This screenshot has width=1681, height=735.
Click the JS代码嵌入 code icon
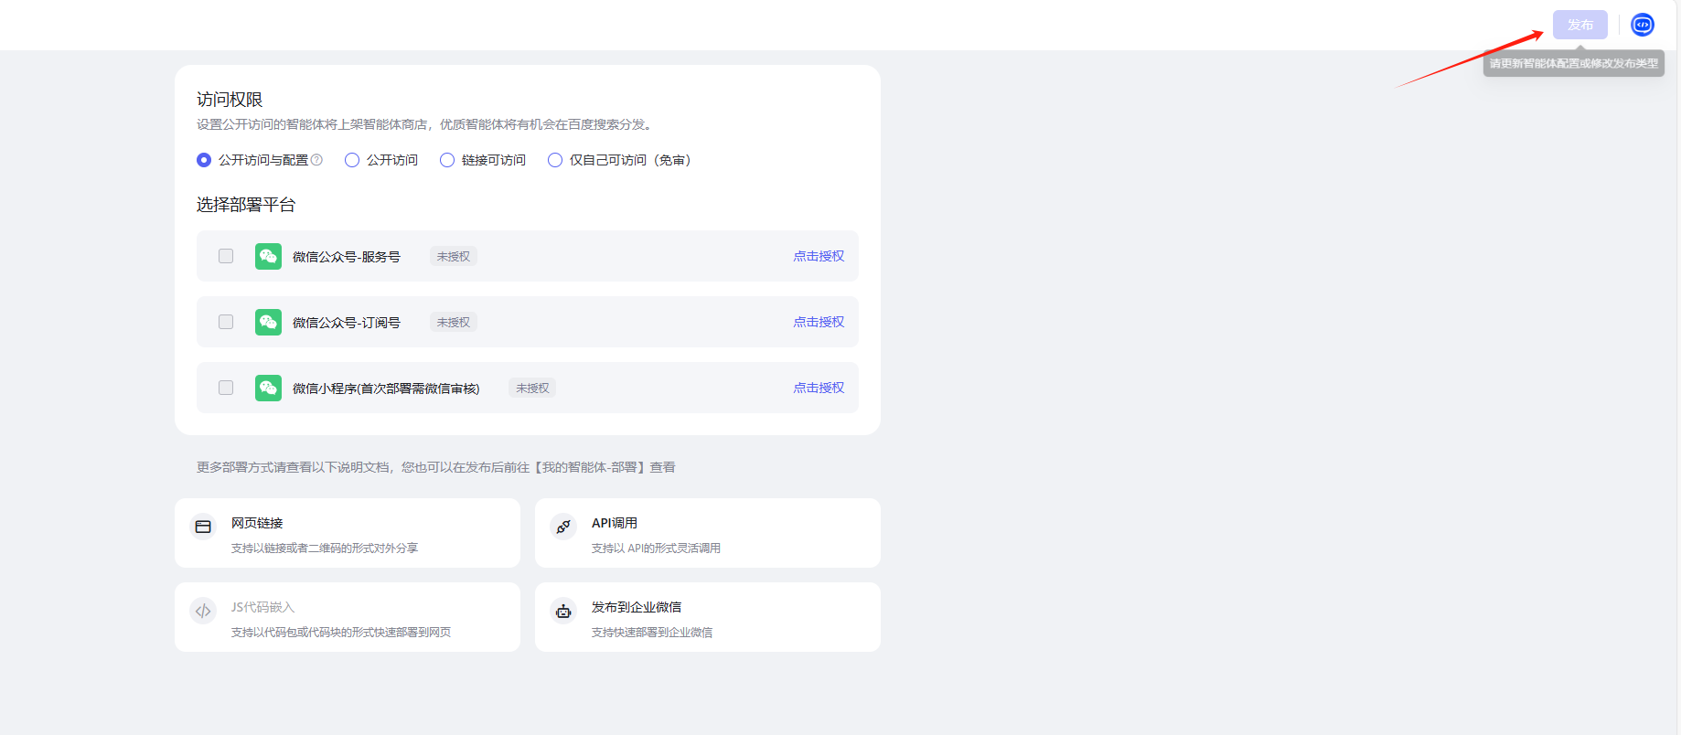(203, 611)
